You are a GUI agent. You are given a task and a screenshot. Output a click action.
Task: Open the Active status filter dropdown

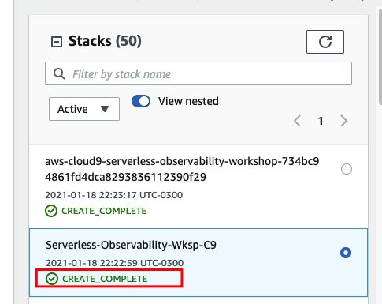coord(84,109)
